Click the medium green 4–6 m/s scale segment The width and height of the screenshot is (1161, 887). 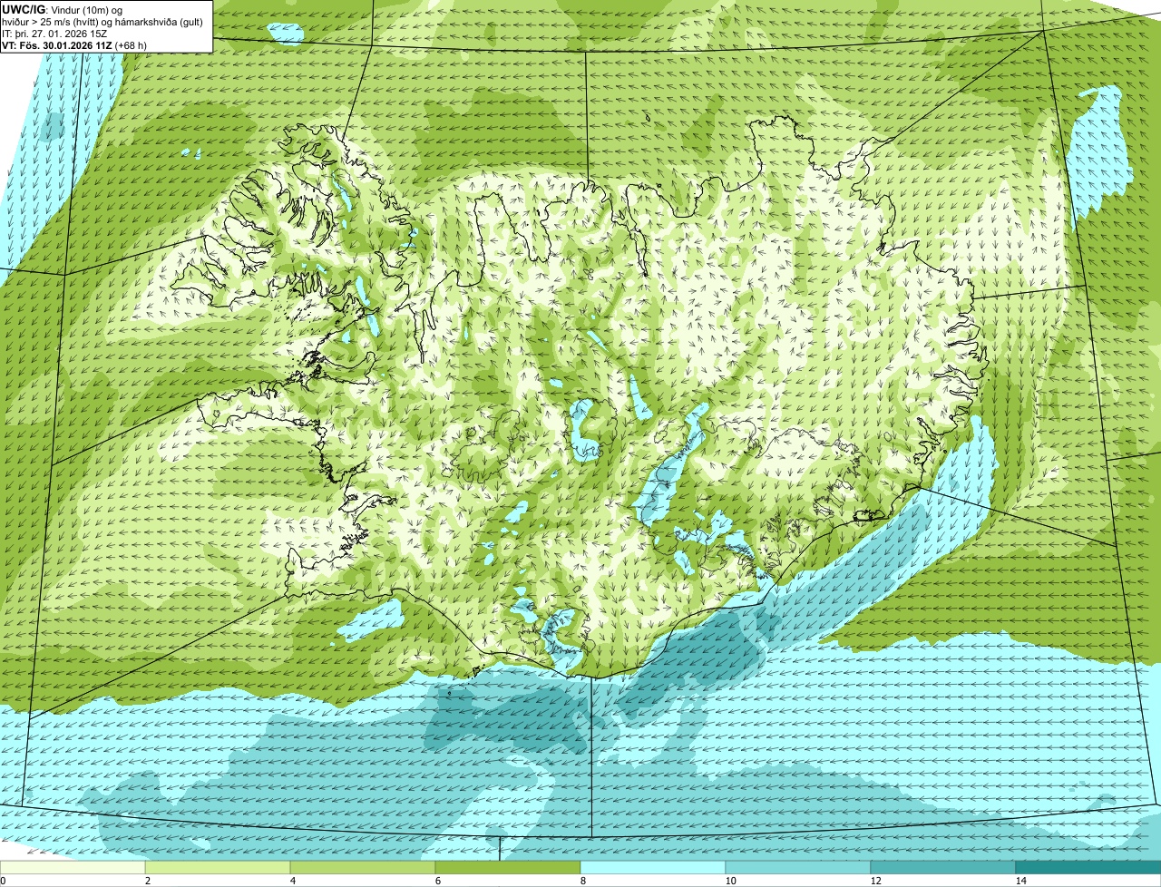click(x=363, y=867)
